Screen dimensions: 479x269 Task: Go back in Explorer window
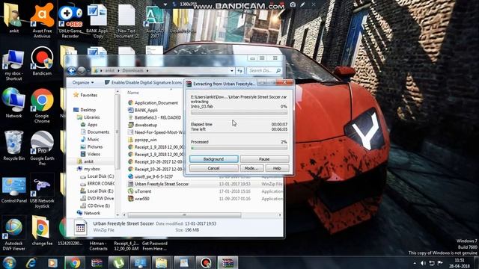[x=72, y=71]
